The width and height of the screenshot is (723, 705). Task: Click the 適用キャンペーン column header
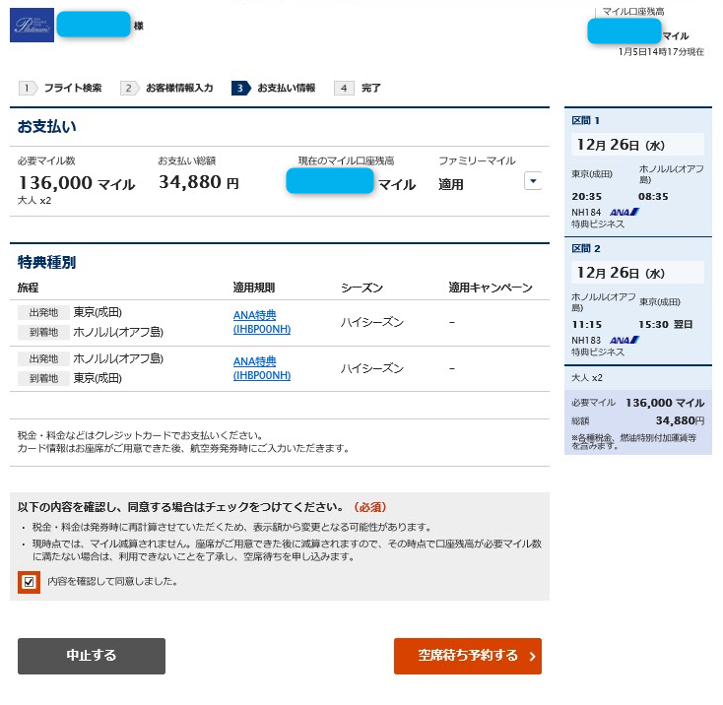491,288
